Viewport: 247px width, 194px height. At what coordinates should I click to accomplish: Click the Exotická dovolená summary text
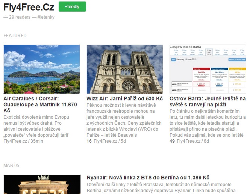(x=36, y=126)
